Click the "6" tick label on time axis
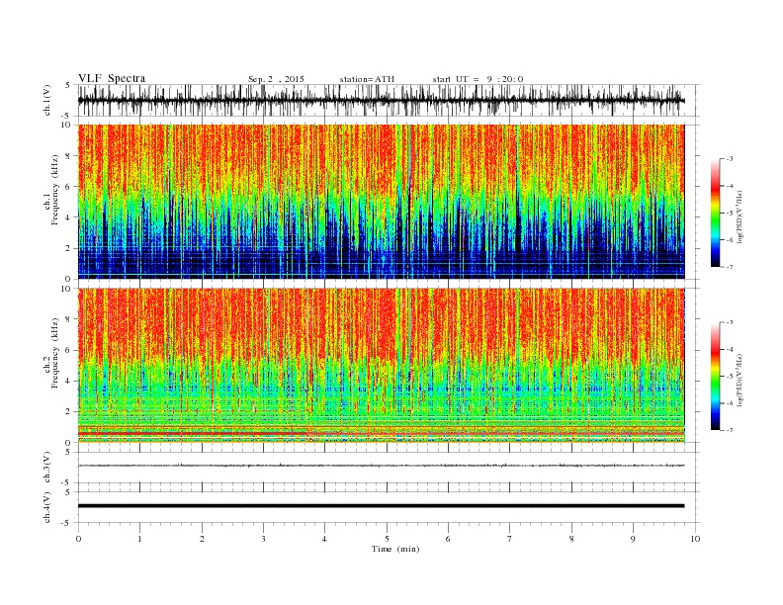 pos(448,539)
